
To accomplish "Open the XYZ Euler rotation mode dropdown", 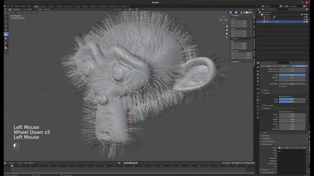I will 241,39.
